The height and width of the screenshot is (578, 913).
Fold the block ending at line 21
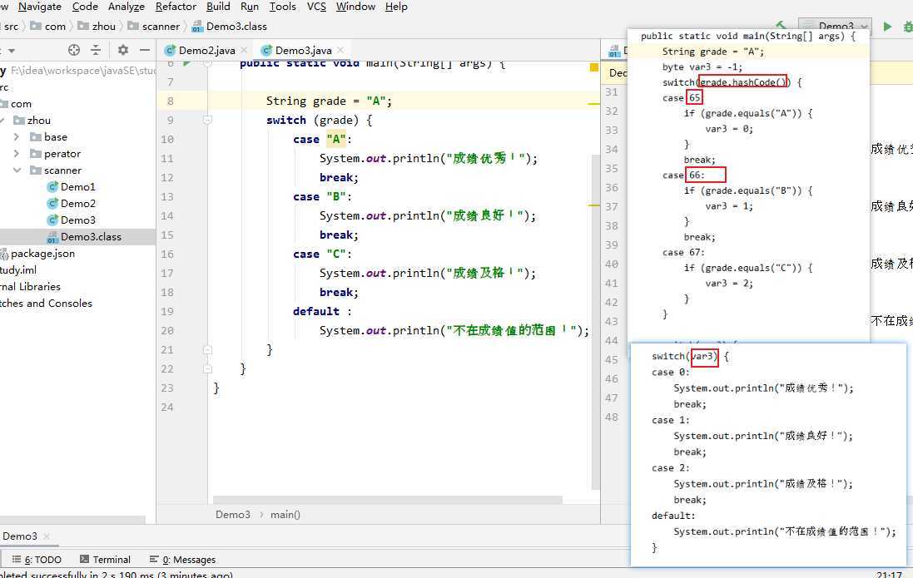207,350
